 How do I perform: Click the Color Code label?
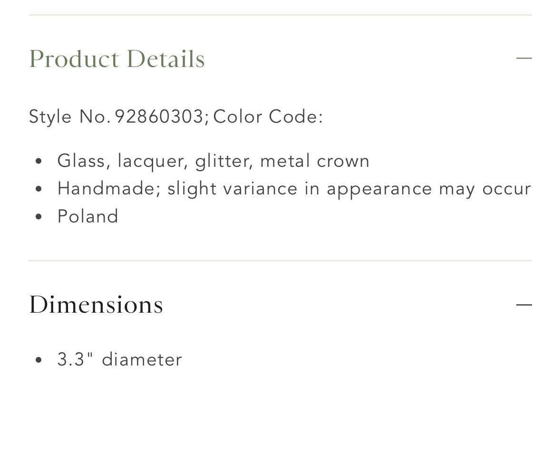point(268,116)
